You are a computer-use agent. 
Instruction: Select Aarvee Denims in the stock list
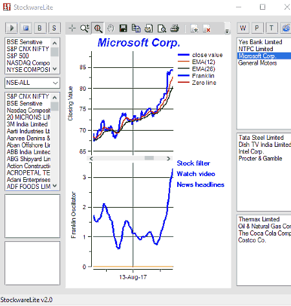click(x=28, y=138)
